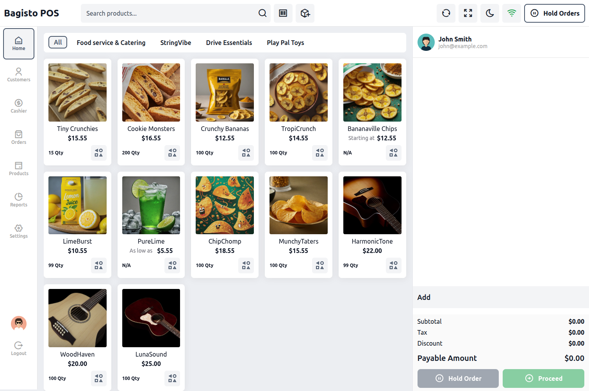The image size is (589, 391).
Task: Click the Hold Orders button
Action: [554, 13]
